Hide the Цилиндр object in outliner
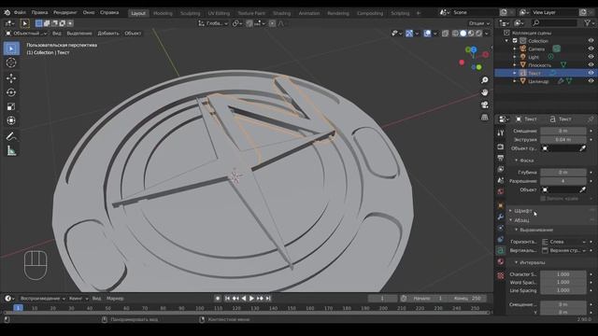This screenshot has height=336, width=598. click(x=591, y=81)
